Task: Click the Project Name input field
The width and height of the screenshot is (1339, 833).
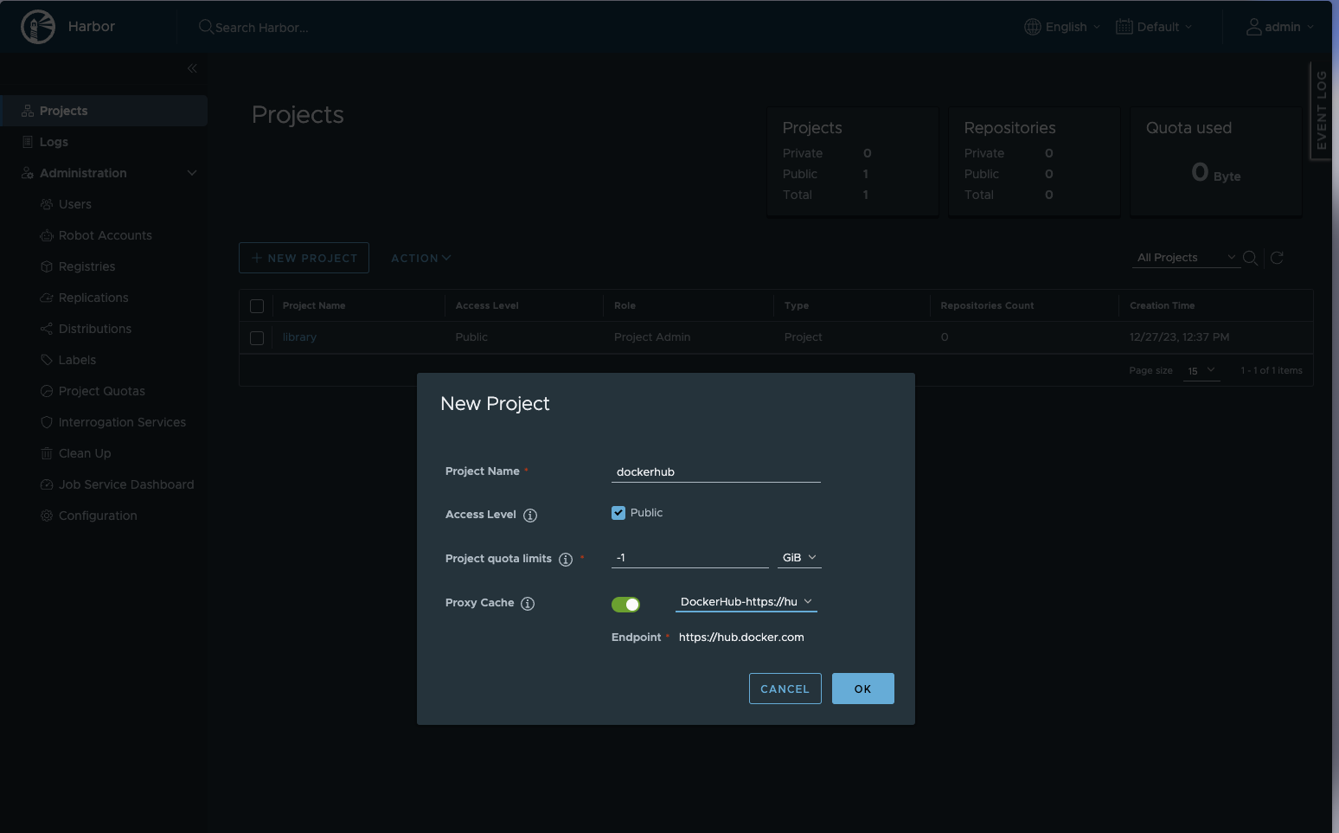Action: point(716,471)
